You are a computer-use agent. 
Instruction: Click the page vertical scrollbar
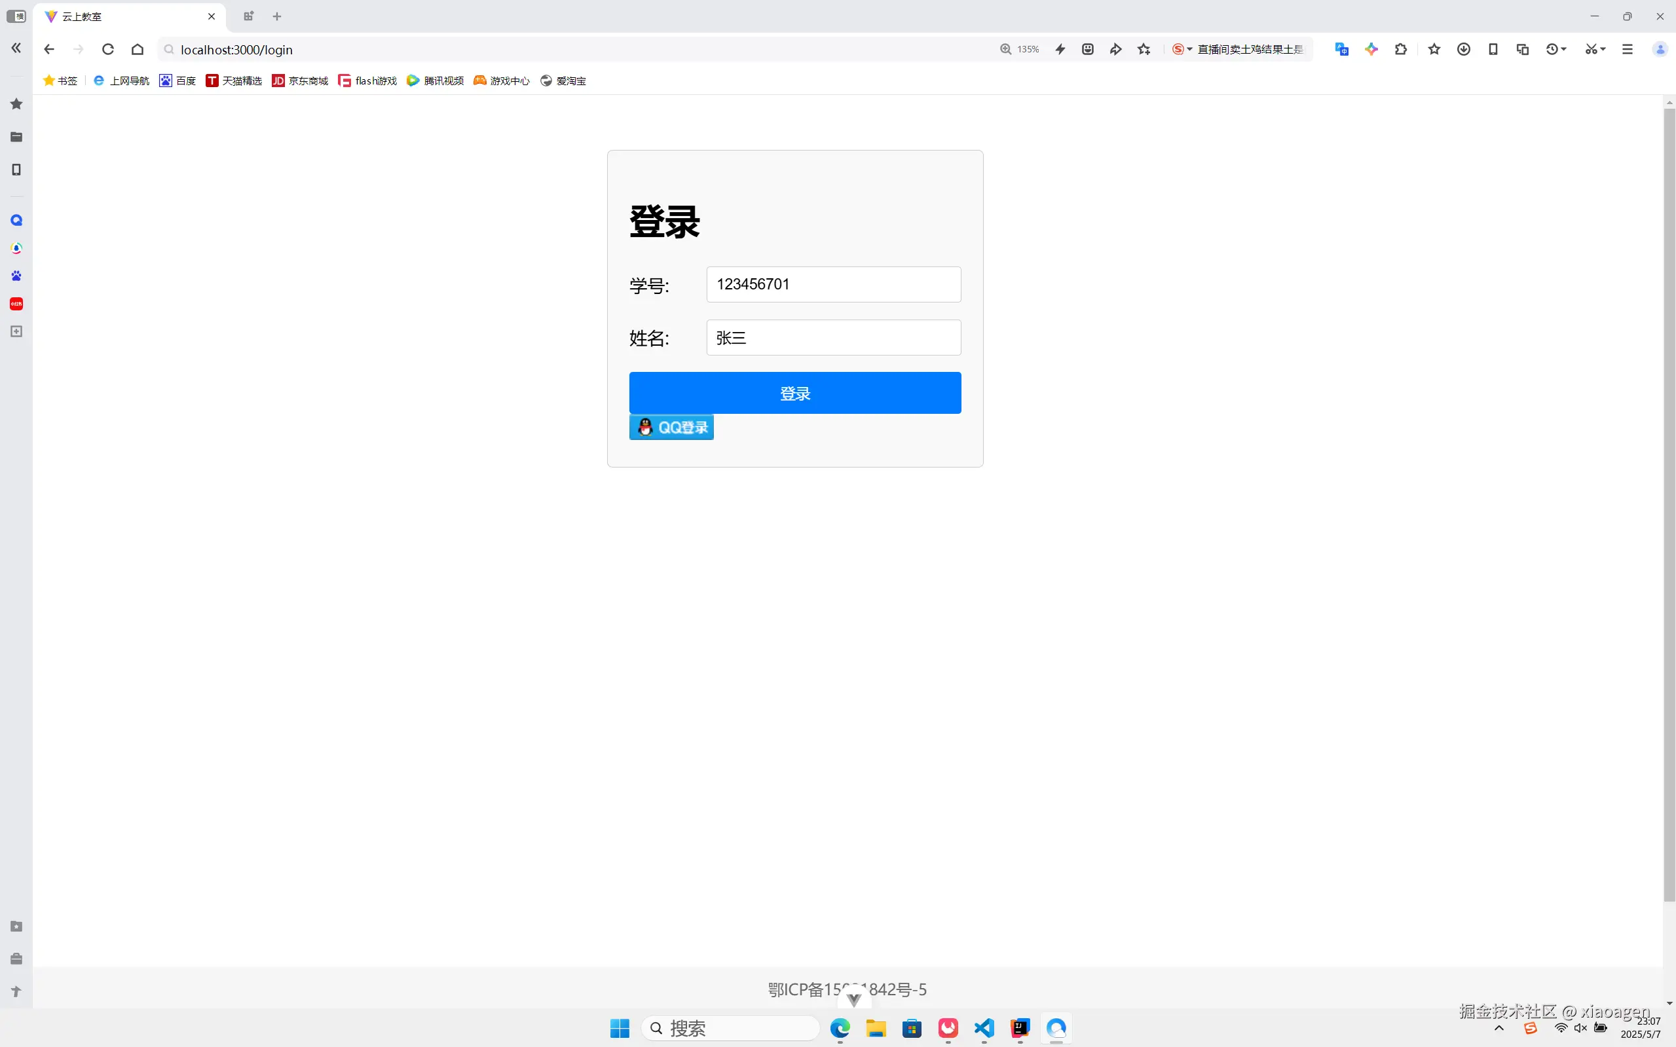tap(1669, 504)
